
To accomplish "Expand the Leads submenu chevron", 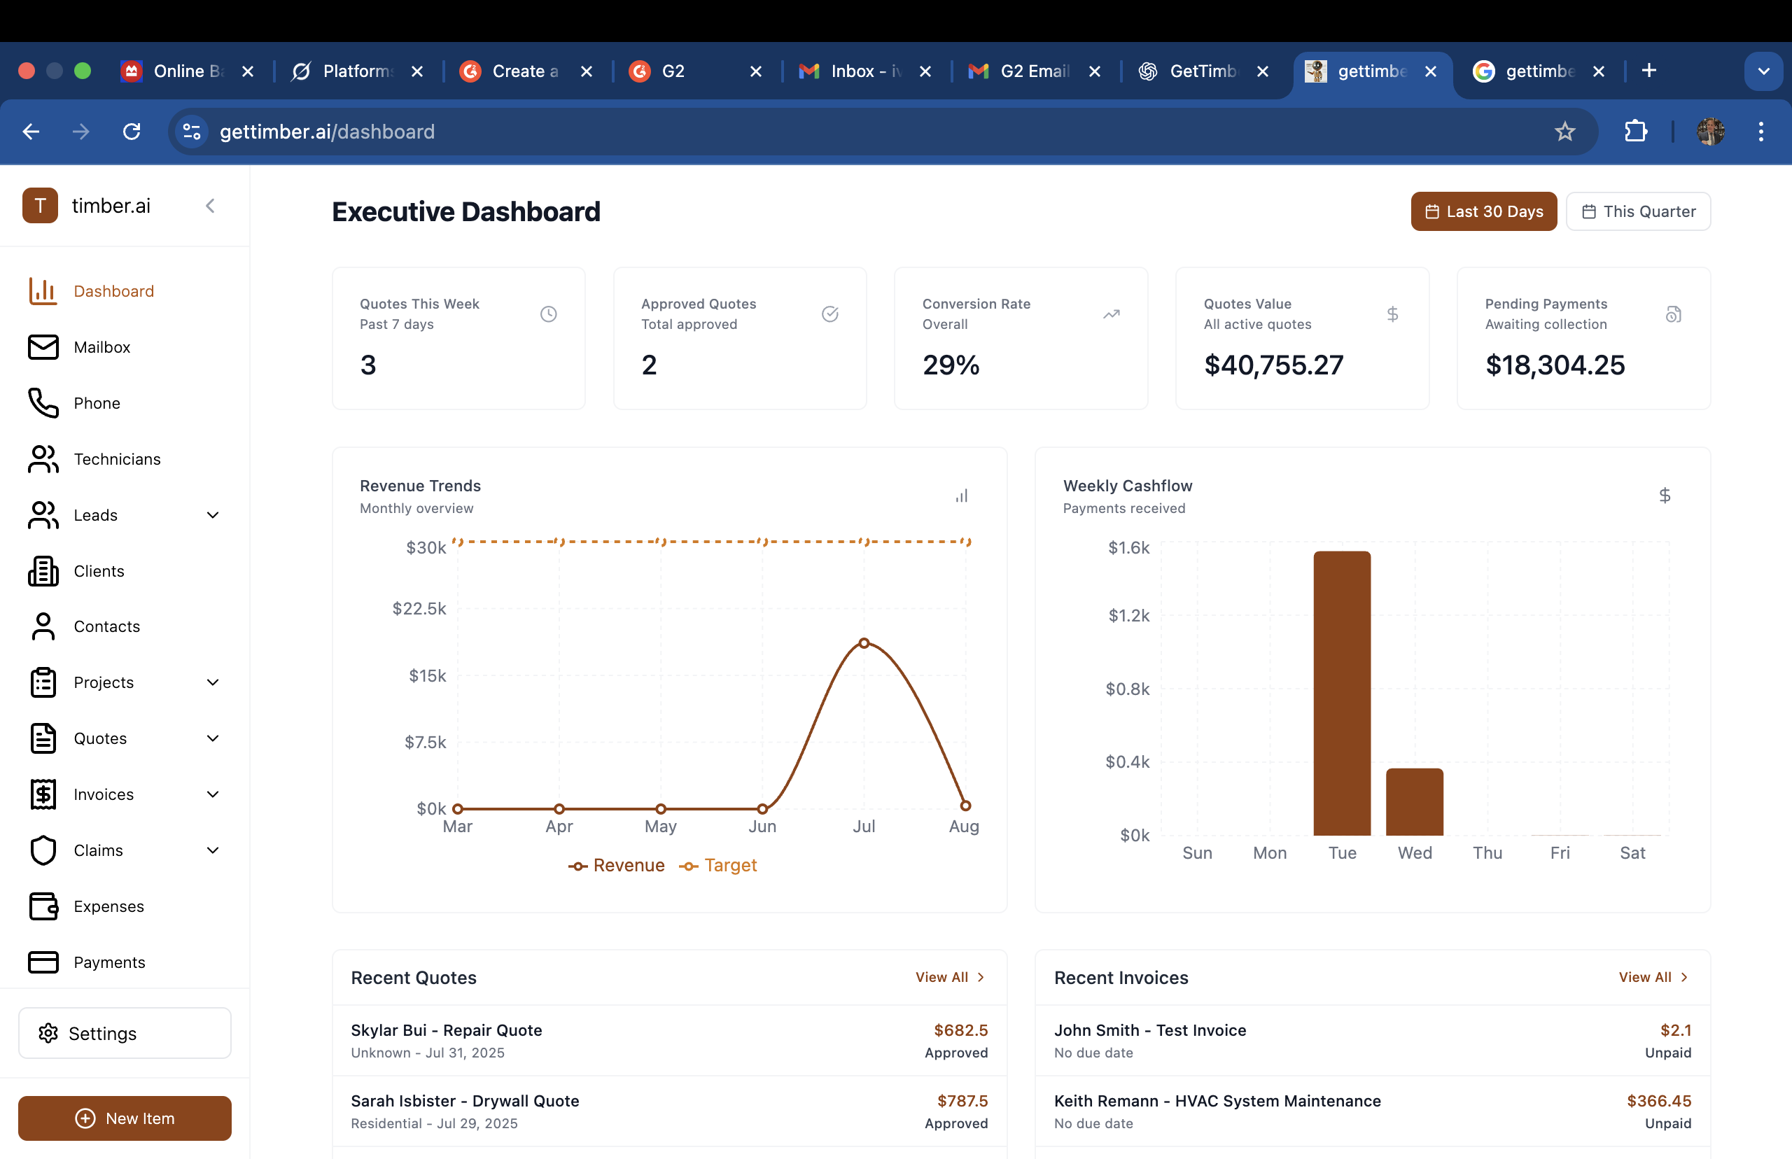I will pos(213,515).
